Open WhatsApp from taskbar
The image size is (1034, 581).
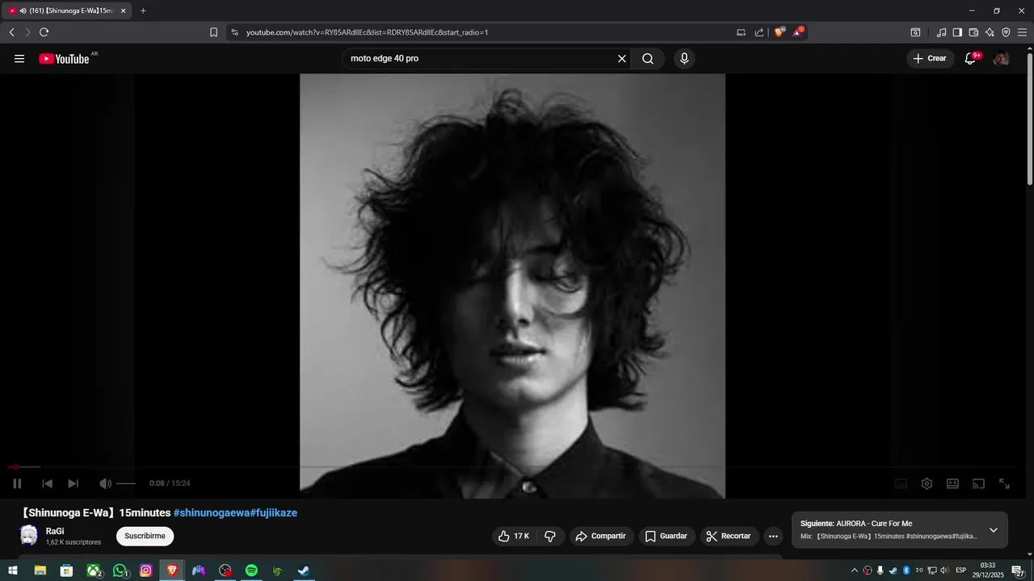click(120, 571)
